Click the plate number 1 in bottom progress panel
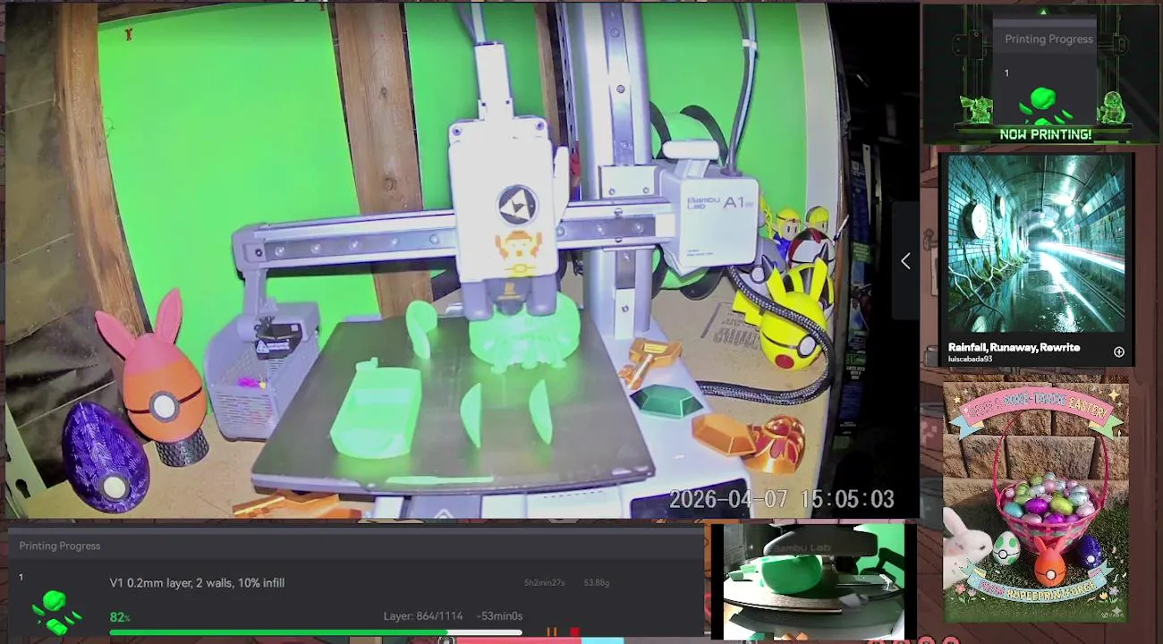Image resolution: width=1163 pixels, height=644 pixels. [21, 578]
